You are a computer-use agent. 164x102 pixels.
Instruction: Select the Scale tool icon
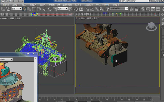pyautogui.click(x=55, y=9)
